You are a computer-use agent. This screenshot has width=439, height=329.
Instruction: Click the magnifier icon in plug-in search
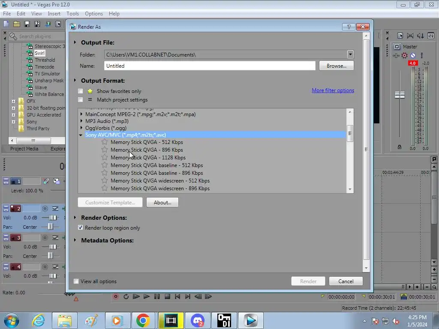(x=13, y=36)
